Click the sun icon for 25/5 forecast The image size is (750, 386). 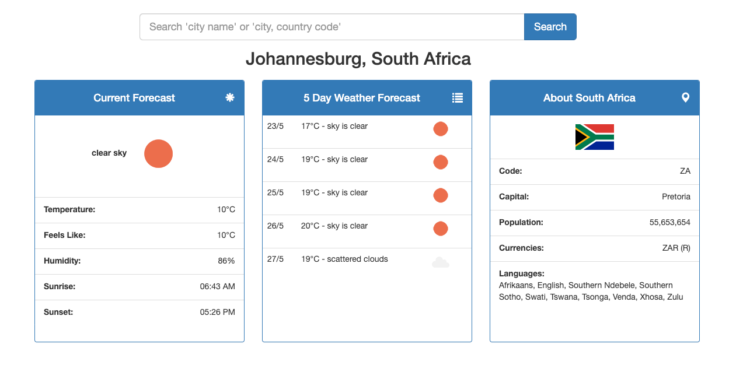pos(441,195)
